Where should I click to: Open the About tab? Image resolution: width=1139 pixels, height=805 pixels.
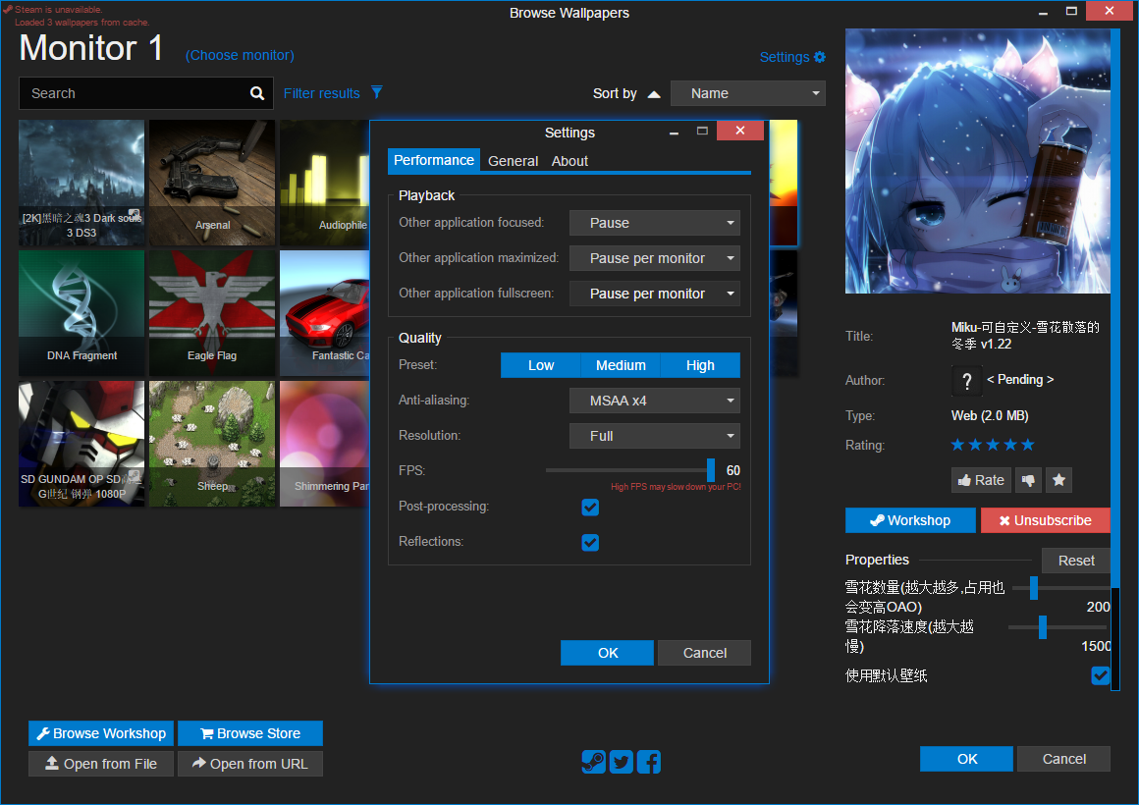point(569,161)
